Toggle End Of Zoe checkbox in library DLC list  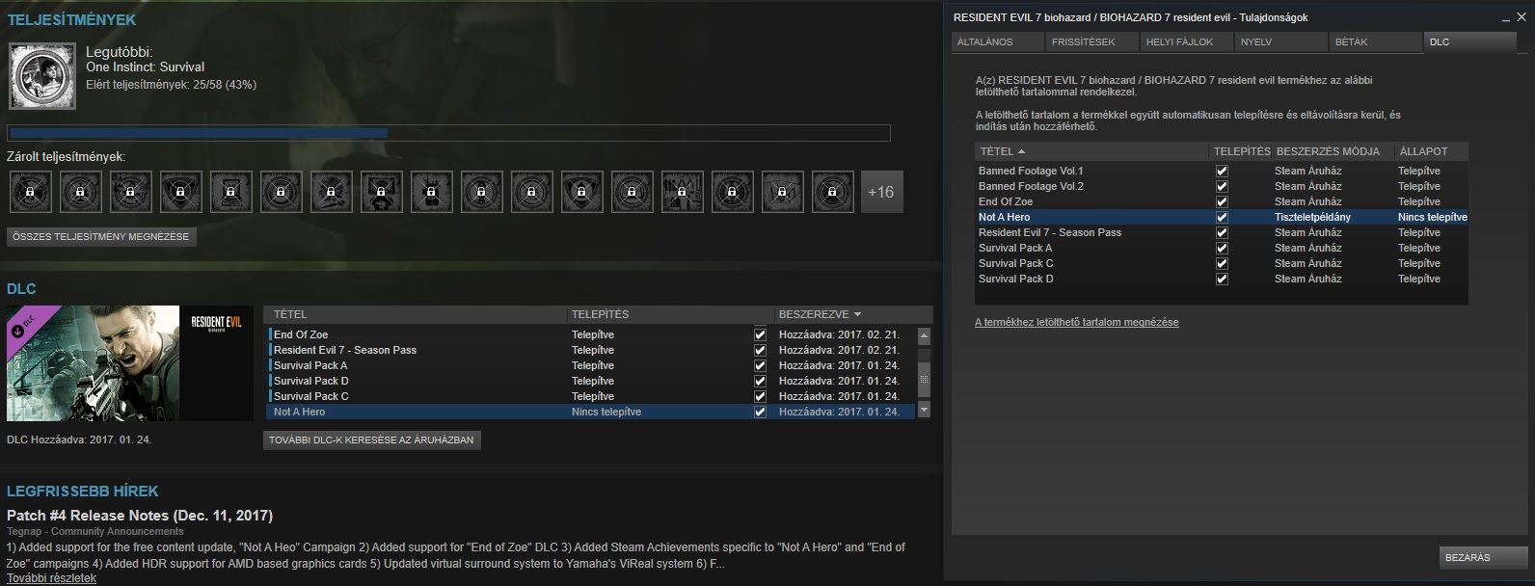click(760, 334)
